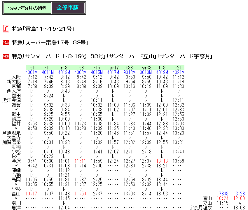Select the t3 column header
This screenshot has width=248, height=210.
(x=81, y=68)
